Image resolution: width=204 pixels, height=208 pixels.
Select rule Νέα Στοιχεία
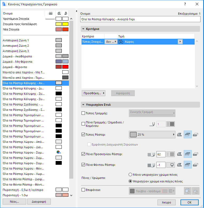click(x=36, y=29)
